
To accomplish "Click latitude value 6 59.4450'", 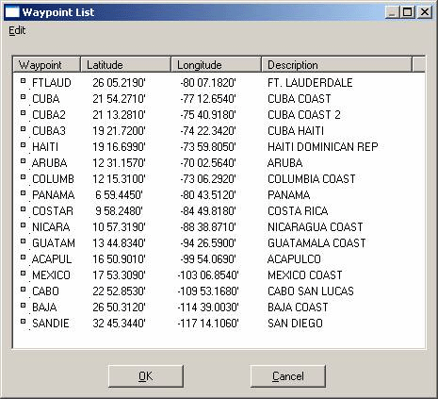I will click(119, 195).
